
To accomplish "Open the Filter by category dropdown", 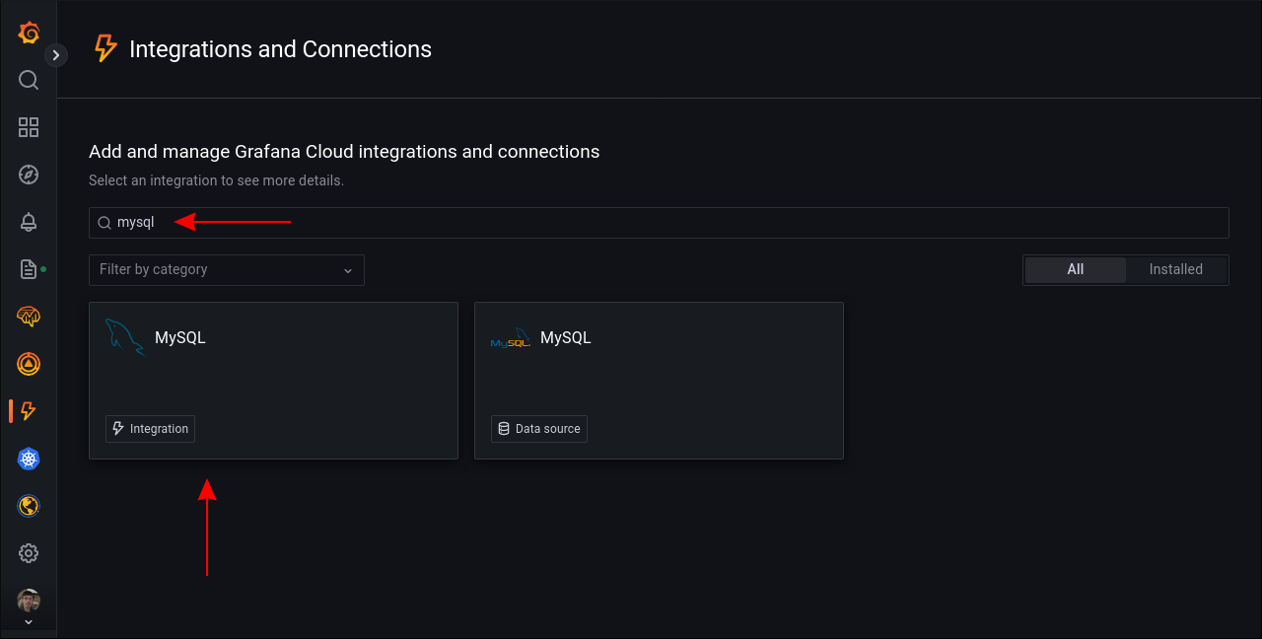I will pyautogui.click(x=227, y=269).
